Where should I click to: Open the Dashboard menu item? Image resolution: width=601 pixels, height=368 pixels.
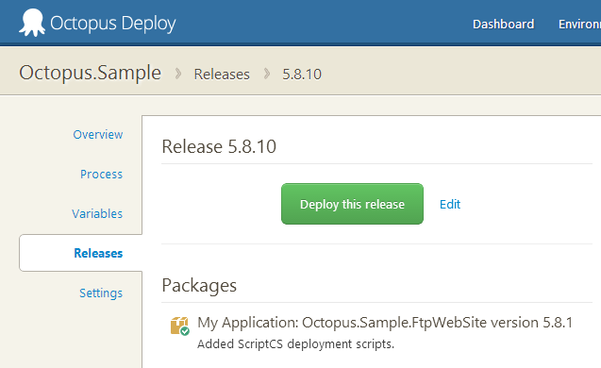pyautogui.click(x=503, y=25)
